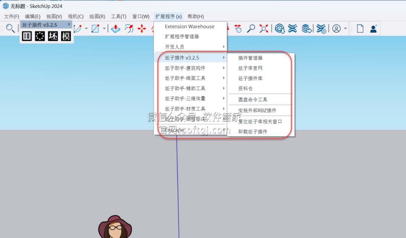406x238 pixels.
Task: Click the grid list icon in 坯子插件 toolbar
Action: click(27, 36)
